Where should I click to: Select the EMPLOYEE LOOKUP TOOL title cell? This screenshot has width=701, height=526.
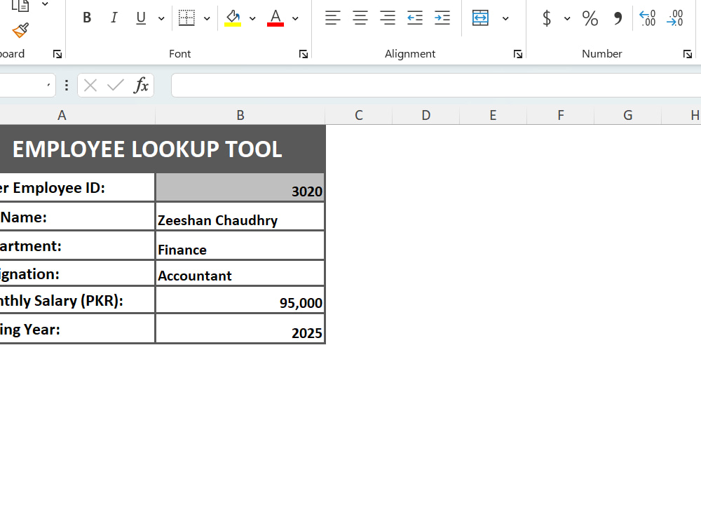(x=163, y=149)
